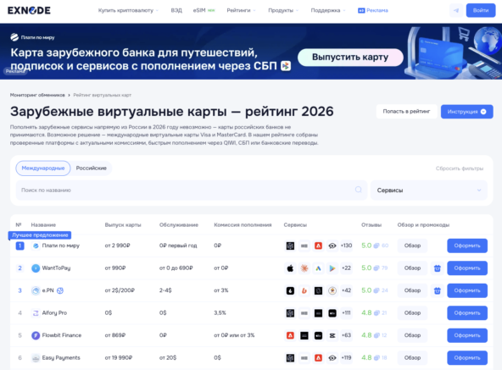
Task: Open the Купить криптовалюту dropdown menu
Action: (128, 10)
